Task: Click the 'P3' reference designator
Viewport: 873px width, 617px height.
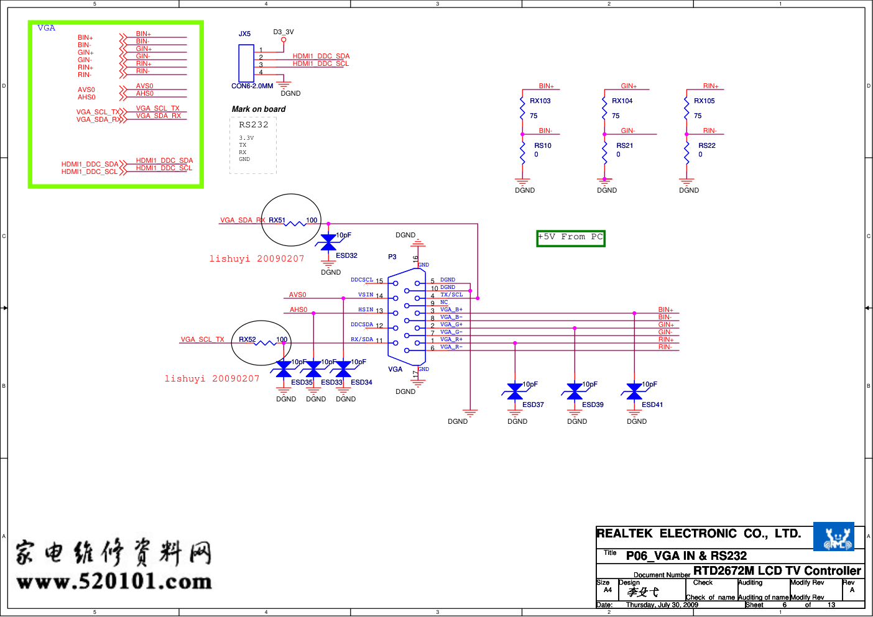Action: [392, 257]
